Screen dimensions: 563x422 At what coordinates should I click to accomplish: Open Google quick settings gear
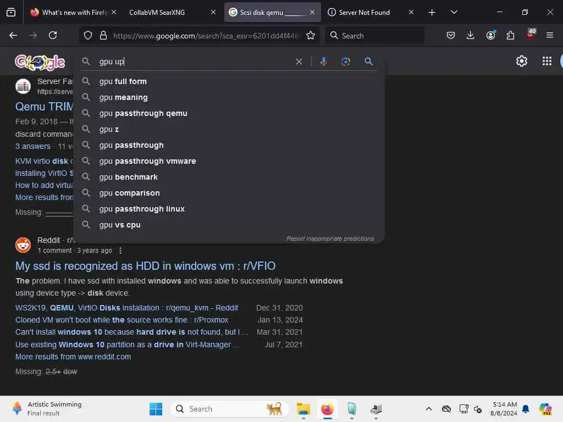coord(521,61)
